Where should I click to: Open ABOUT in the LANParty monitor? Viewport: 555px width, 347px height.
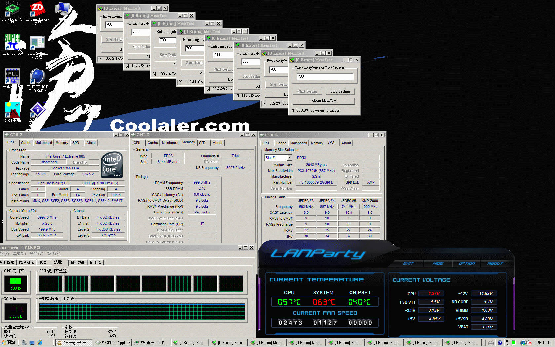pyautogui.click(x=495, y=263)
